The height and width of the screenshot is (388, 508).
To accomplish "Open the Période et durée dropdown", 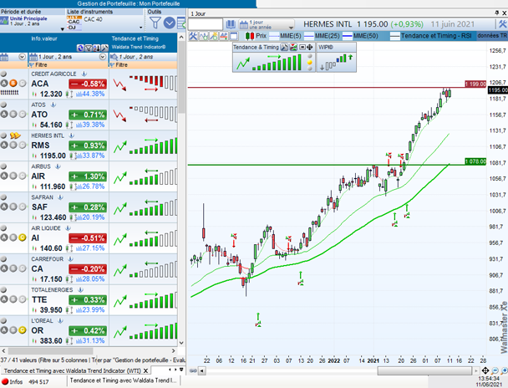I will coord(63,28).
